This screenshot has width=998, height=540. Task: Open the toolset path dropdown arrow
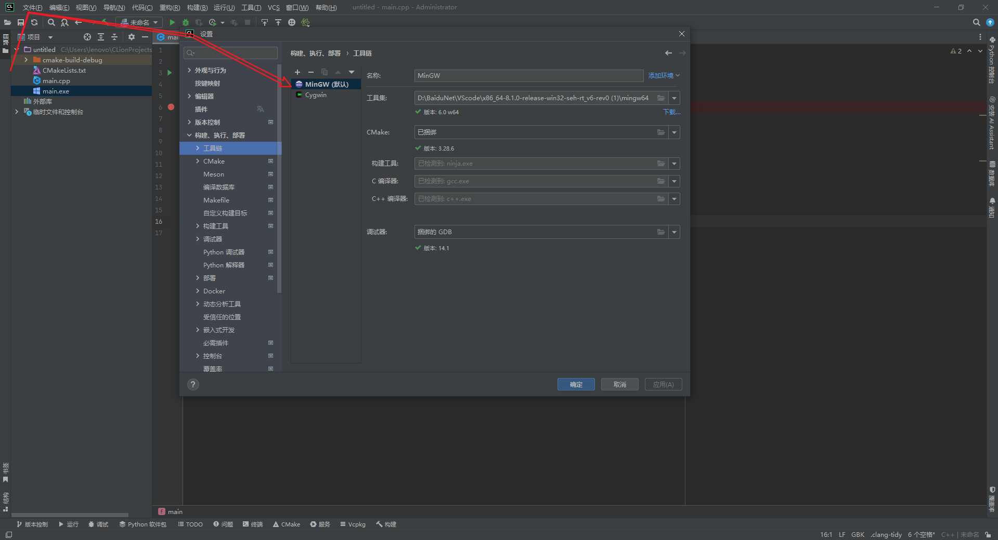[x=675, y=98]
